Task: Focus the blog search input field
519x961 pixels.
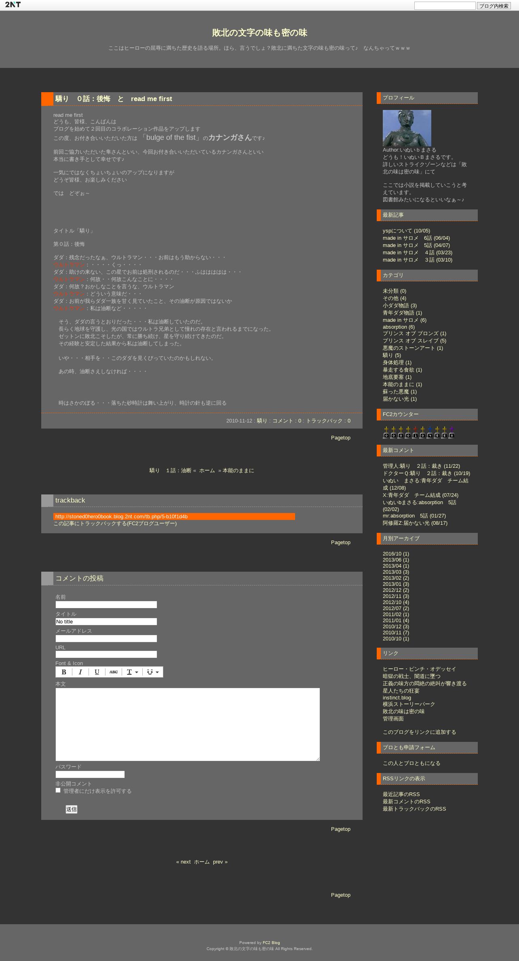Action: (x=445, y=6)
